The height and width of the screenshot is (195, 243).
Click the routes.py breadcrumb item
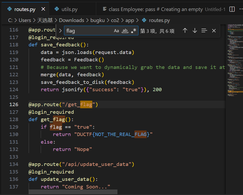(159, 20)
